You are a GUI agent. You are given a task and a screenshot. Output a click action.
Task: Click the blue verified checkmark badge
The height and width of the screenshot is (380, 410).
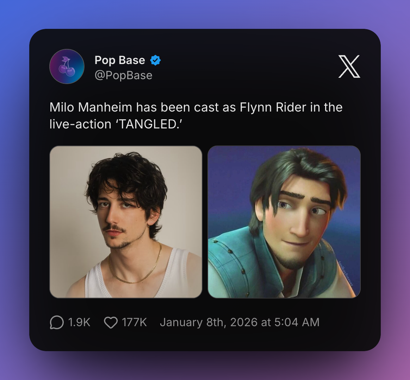click(155, 60)
